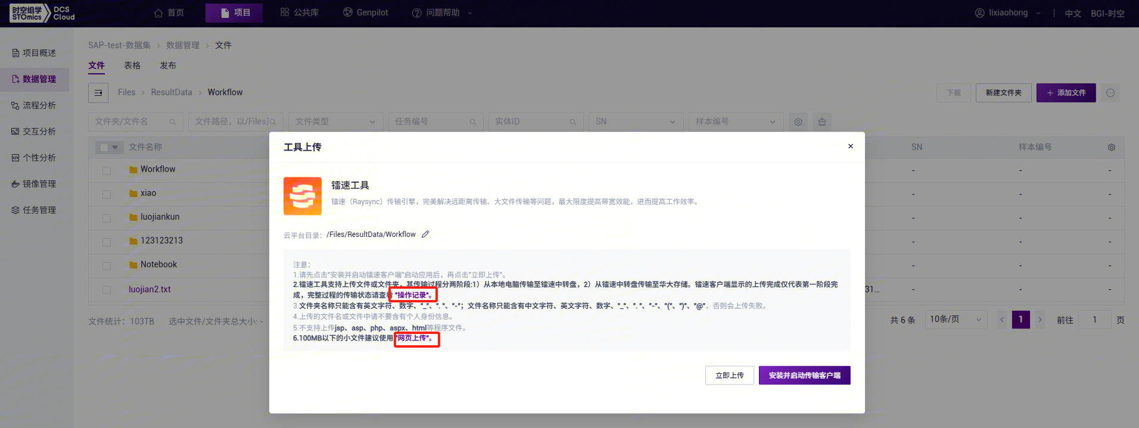Click the 下载 button
This screenshot has width=1139, height=428.
(954, 93)
